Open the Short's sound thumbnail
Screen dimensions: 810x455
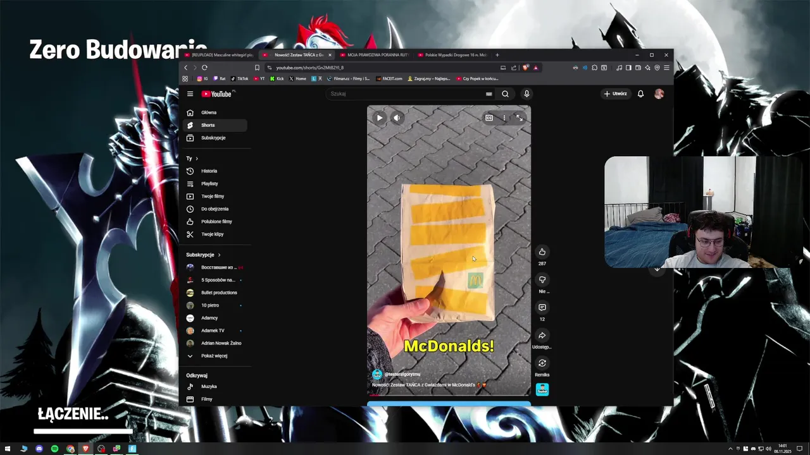542,389
